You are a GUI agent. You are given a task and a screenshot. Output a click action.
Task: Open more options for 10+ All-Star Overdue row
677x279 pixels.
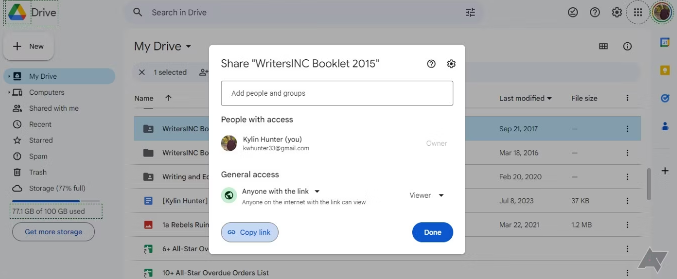point(628,273)
